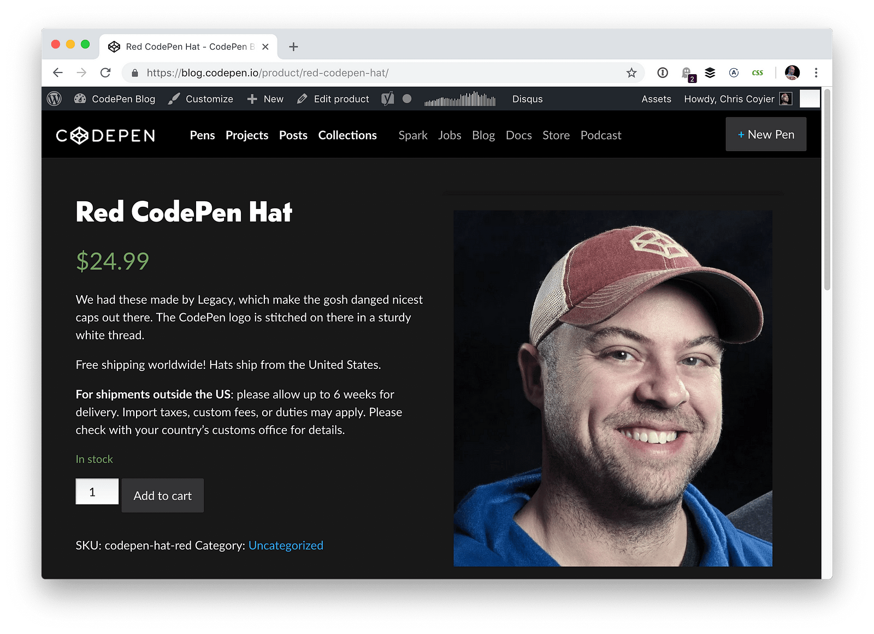Open the Ghostery extension with badge 2
874x634 pixels.
[x=688, y=74]
